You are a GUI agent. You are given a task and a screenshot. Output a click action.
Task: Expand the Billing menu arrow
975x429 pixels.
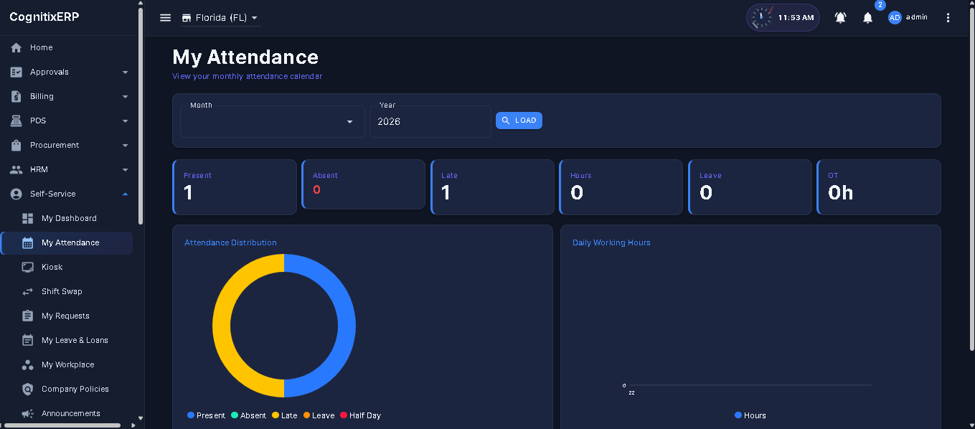pyautogui.click(x=125, y=97)
